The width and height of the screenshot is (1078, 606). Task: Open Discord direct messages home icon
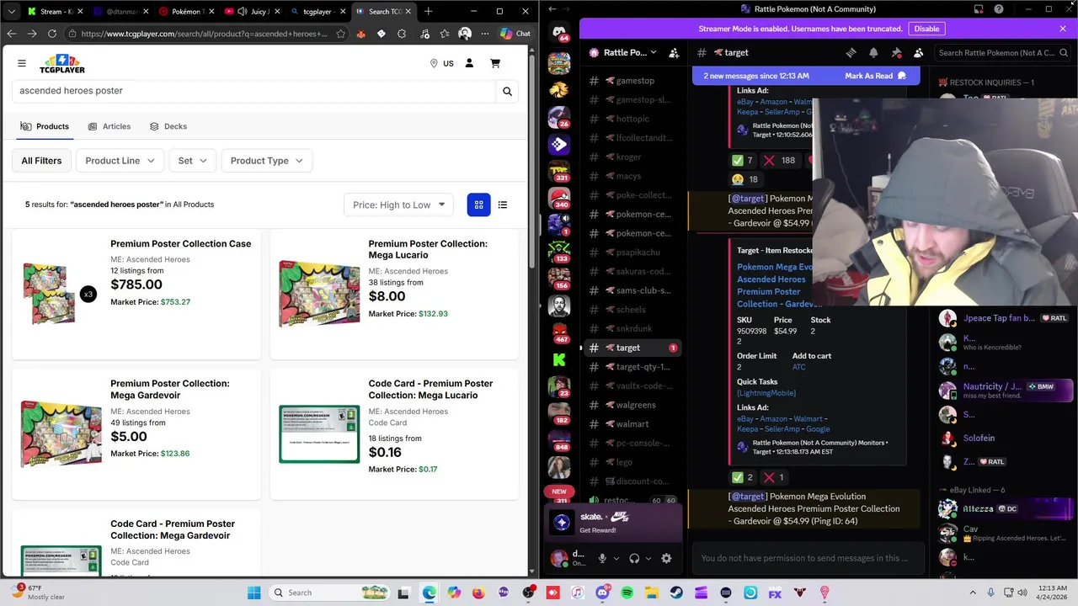(559, 32)
